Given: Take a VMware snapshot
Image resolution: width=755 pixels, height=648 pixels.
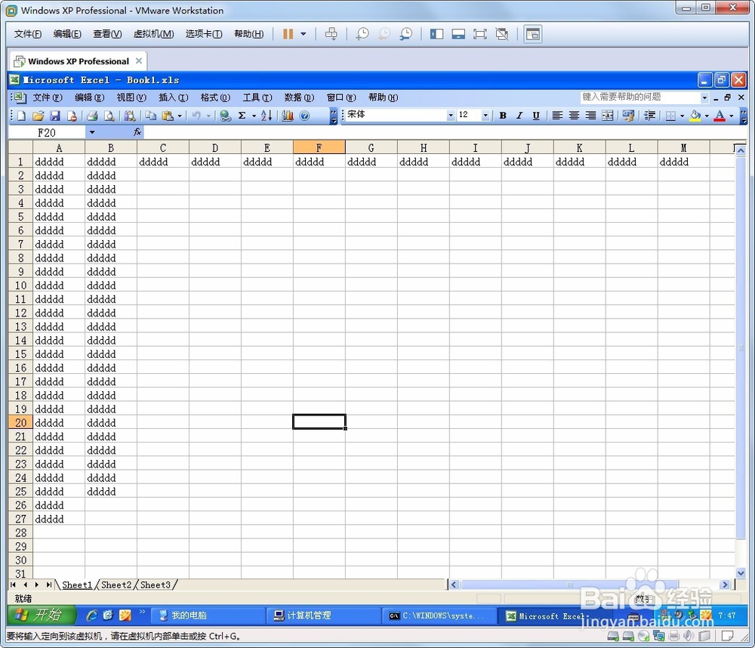Looking at the screenshot, I should (x=362, y=34).
